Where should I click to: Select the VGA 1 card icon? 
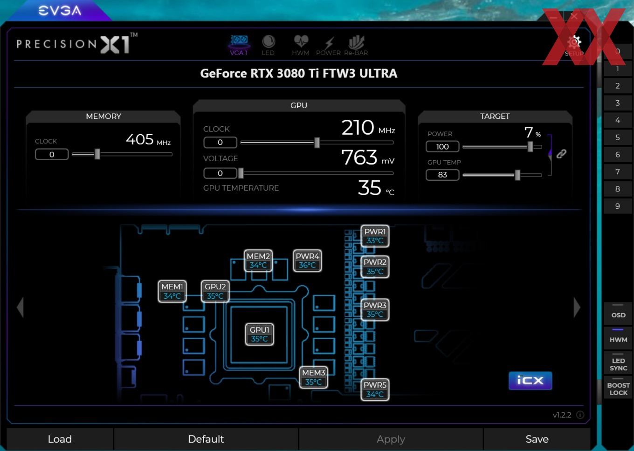239,45
